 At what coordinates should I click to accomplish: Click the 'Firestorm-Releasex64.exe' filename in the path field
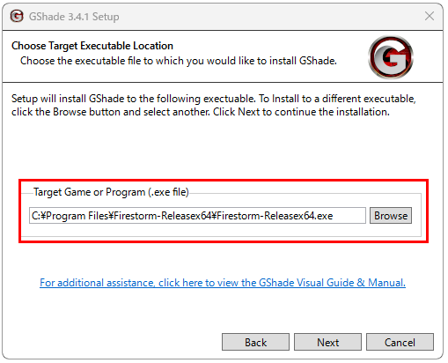(x=275, y=216)
